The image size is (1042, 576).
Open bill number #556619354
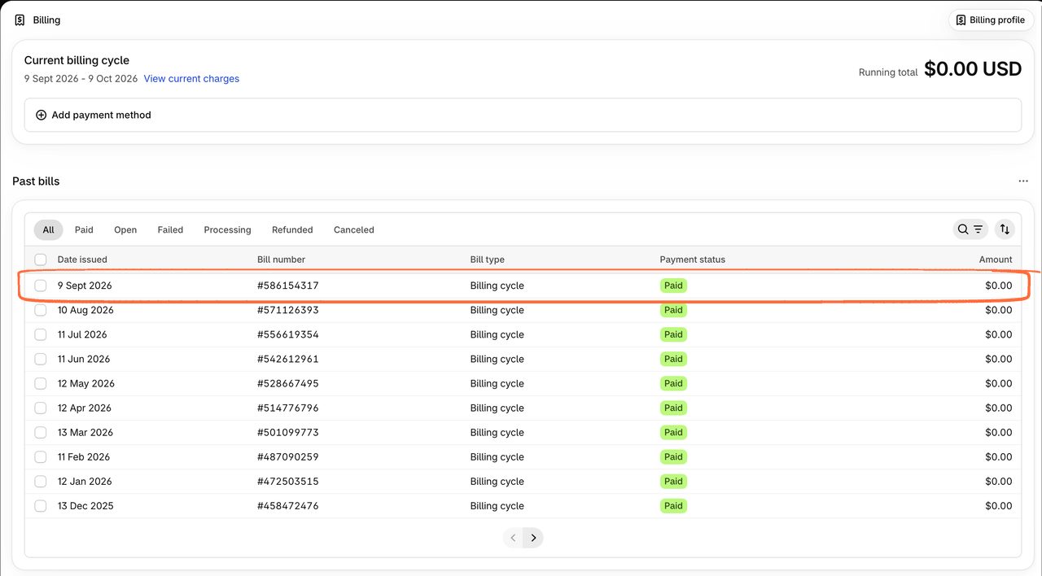tap(288, 334)
